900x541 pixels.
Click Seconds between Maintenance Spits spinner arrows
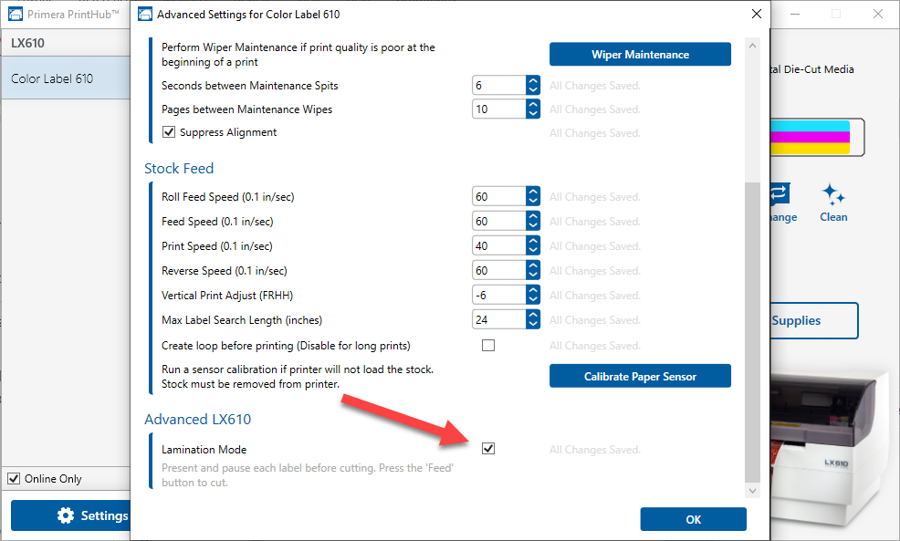click(533, 86)
